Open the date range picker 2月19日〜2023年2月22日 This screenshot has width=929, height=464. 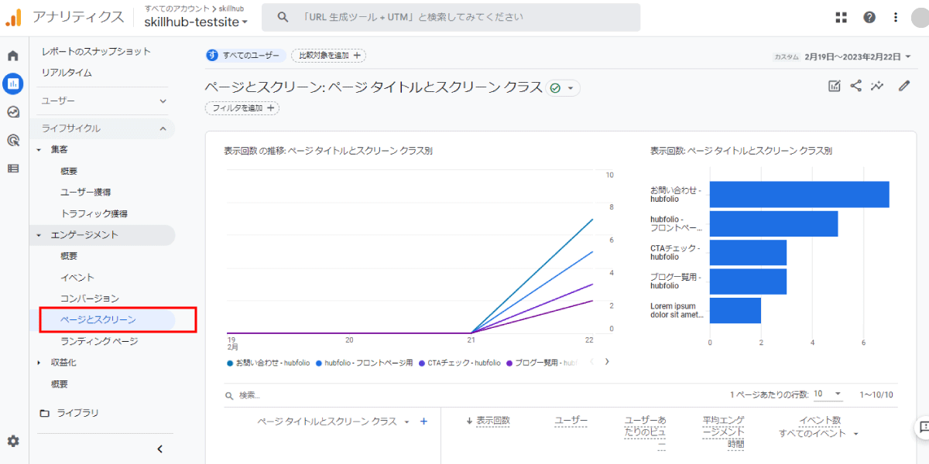(x=858, y=56)
